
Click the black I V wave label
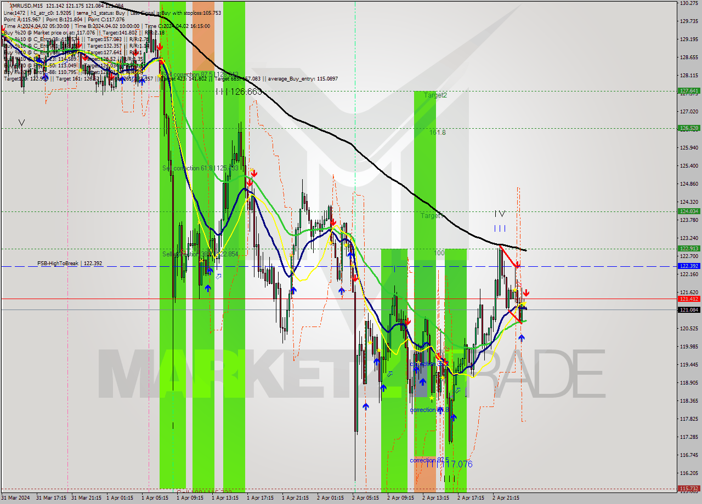pyautogui.click(x=499, y=214)
